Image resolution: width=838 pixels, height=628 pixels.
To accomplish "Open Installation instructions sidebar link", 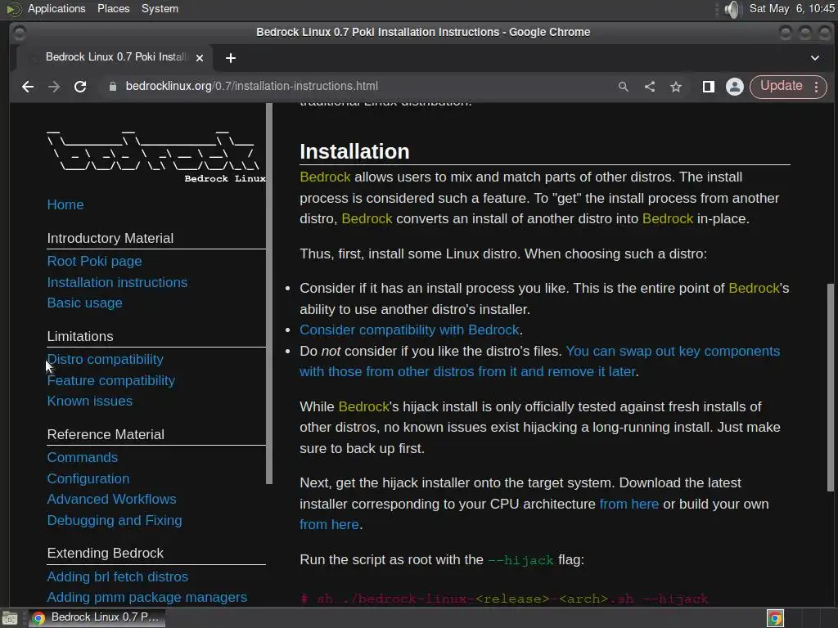I will (x=117, y=282).
